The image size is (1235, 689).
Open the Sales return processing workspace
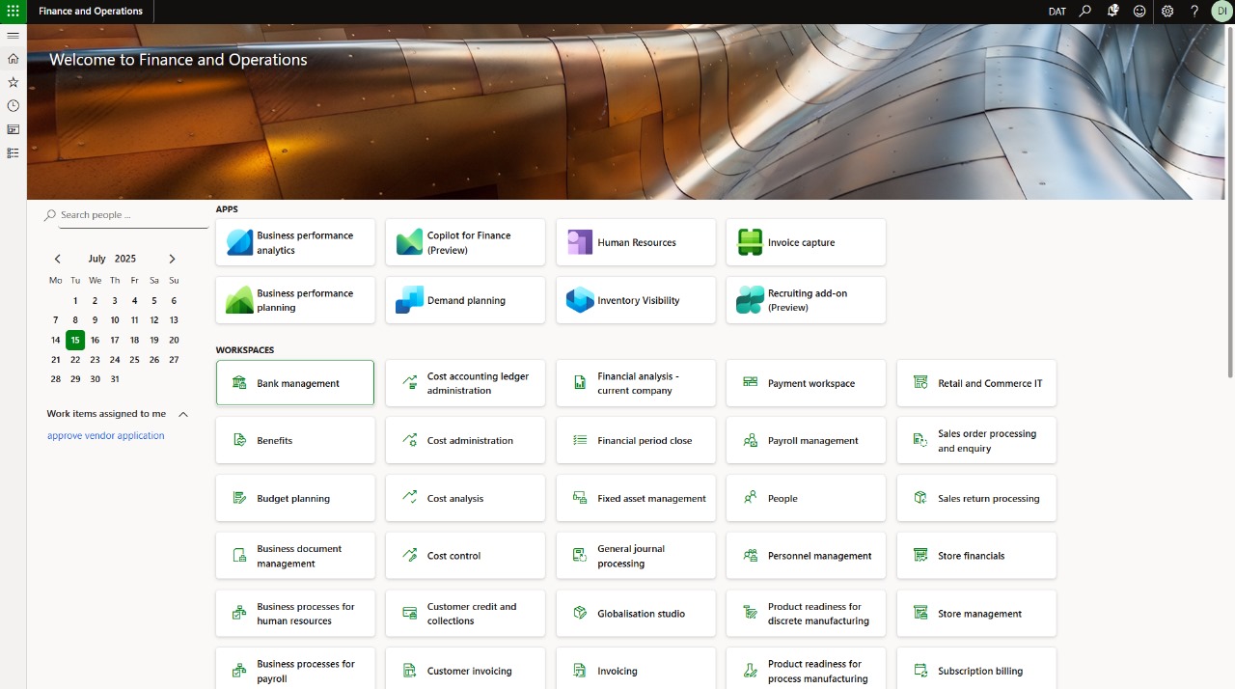pos(976,499)
